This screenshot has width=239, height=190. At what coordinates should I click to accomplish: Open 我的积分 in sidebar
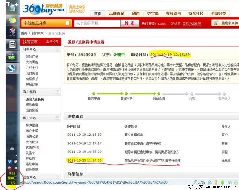[32, 142]
